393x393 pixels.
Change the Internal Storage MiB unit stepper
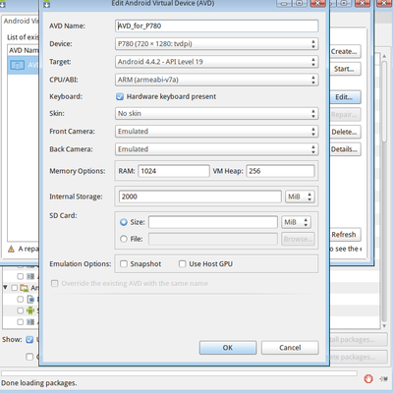[x=300, y=196]
